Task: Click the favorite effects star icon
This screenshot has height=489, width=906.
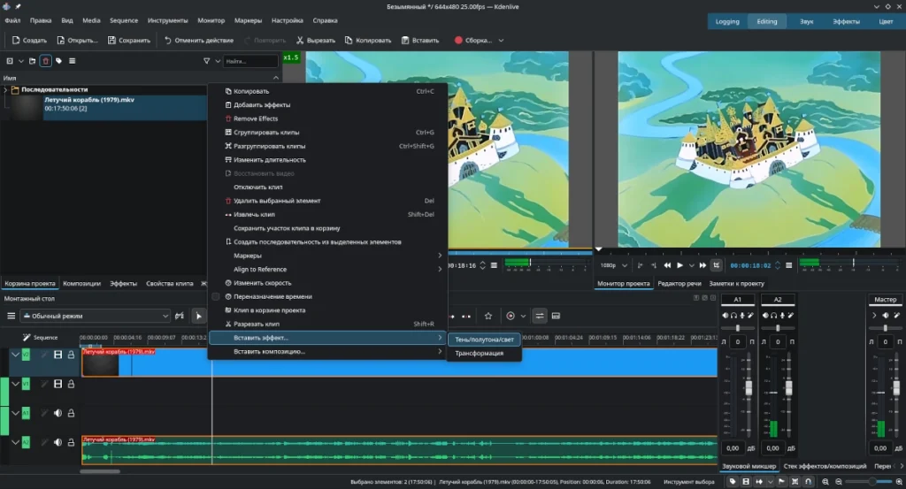Action: point(488,316)
